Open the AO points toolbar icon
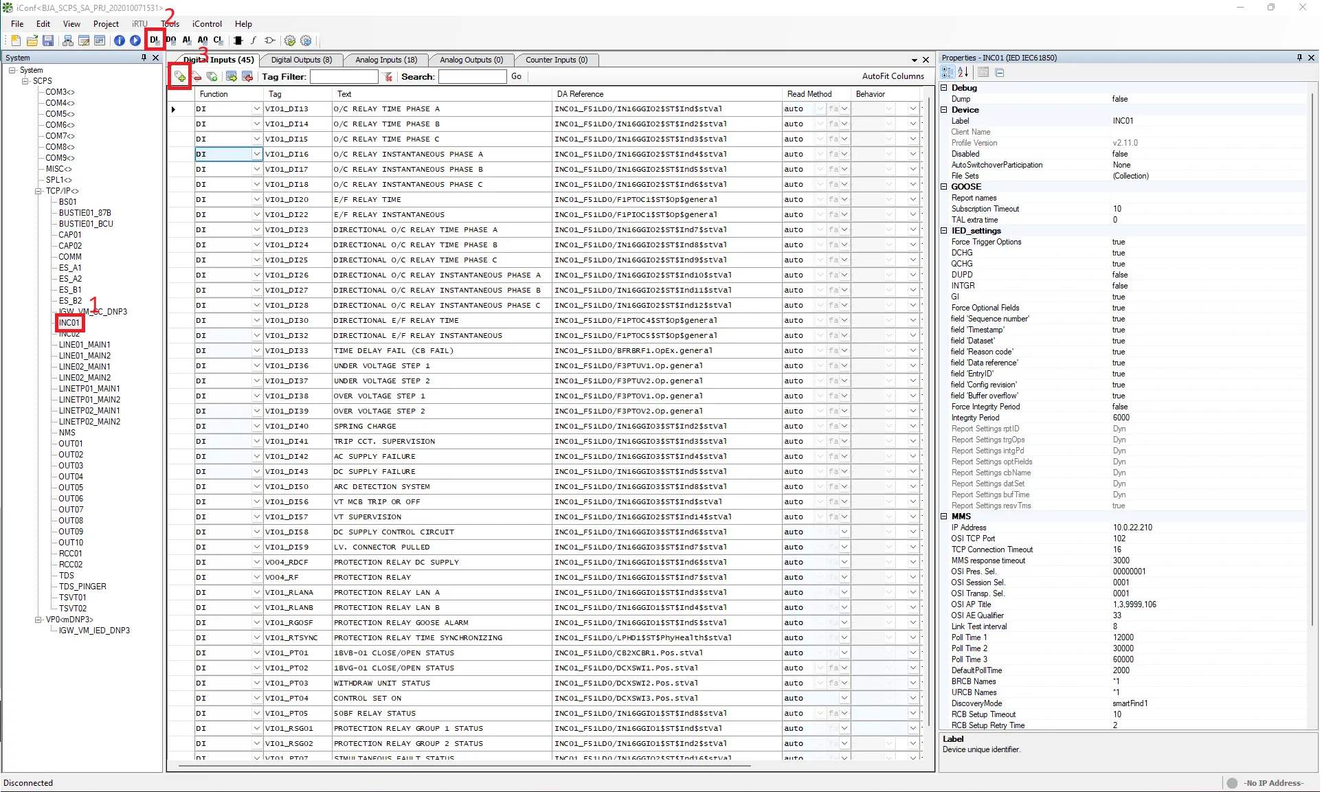The height and width of the screenshot is (792, 1322). (203, 40)
